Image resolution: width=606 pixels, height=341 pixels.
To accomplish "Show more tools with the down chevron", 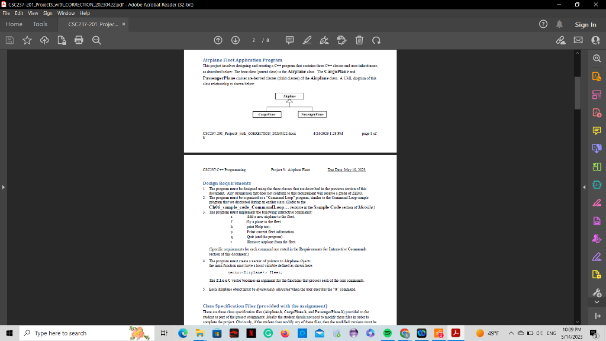I will pos(597,302).
